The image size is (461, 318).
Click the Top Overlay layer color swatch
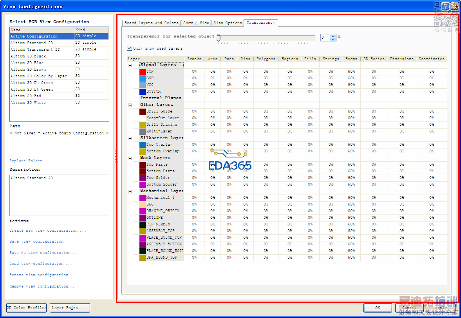(143, 145)
